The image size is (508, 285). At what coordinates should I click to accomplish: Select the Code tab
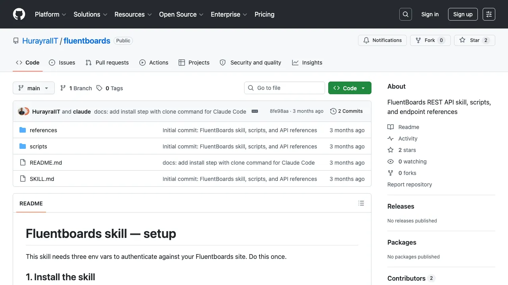point(28,63)
